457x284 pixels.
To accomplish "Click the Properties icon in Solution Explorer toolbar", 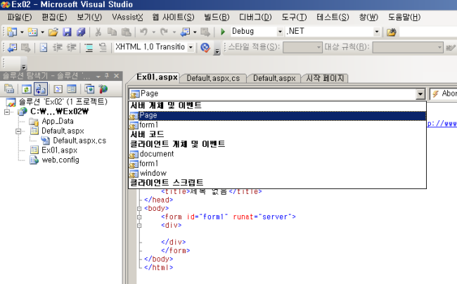I will click(x=10, y=89).
